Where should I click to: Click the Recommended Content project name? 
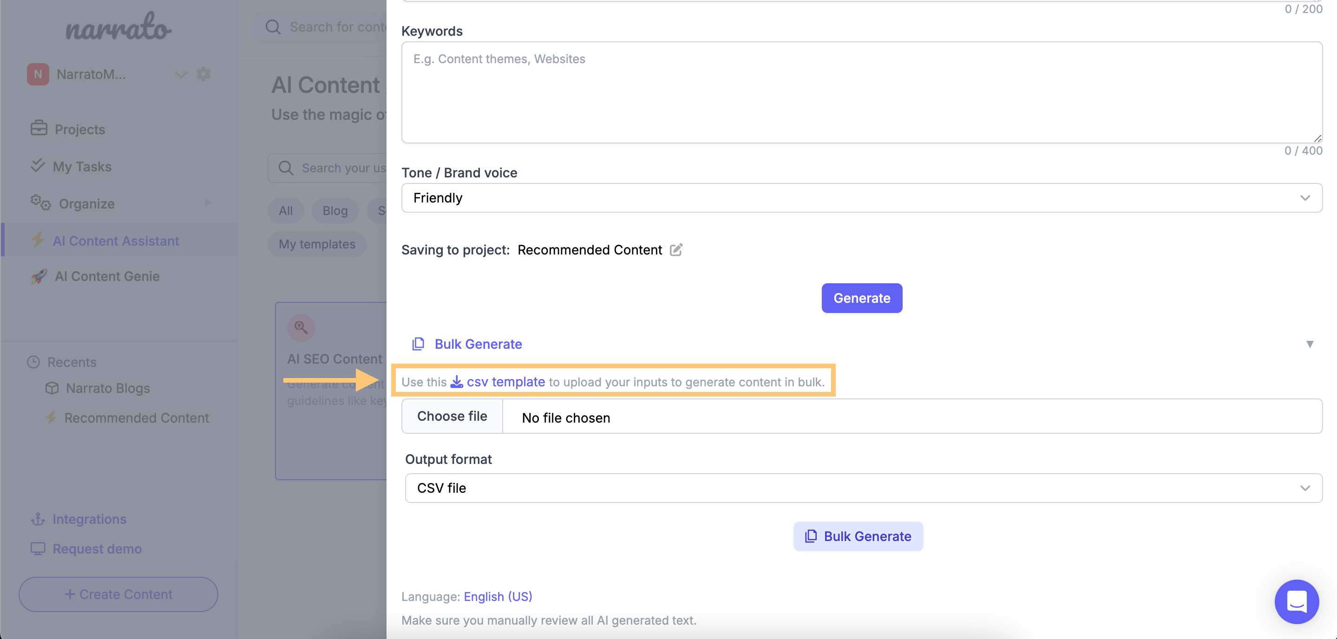(x=590, y=250)
